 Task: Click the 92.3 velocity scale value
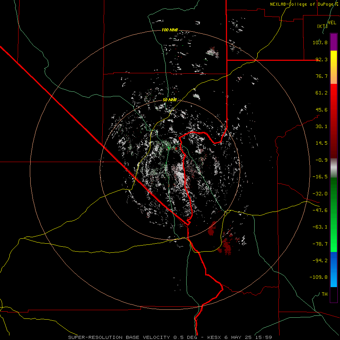[x=321, y=59]
